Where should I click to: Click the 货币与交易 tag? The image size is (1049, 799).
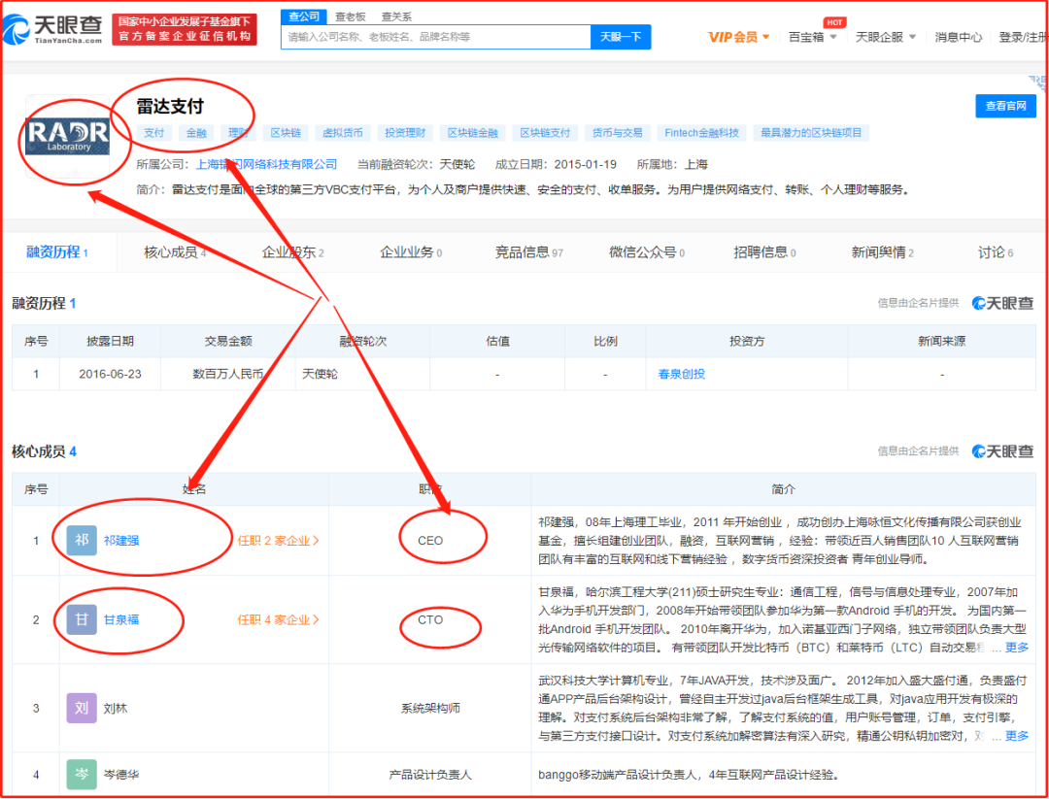coord(617,132)
